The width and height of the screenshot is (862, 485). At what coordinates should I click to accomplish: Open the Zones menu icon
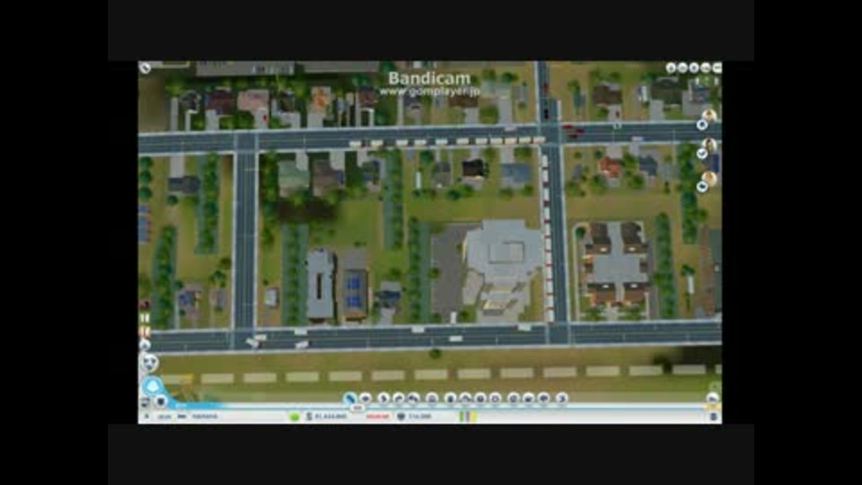[x=365, y=399]
